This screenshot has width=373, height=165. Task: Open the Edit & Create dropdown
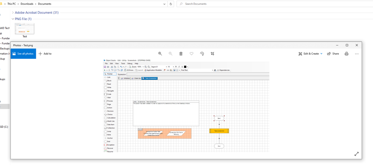[x=310, y=54]
